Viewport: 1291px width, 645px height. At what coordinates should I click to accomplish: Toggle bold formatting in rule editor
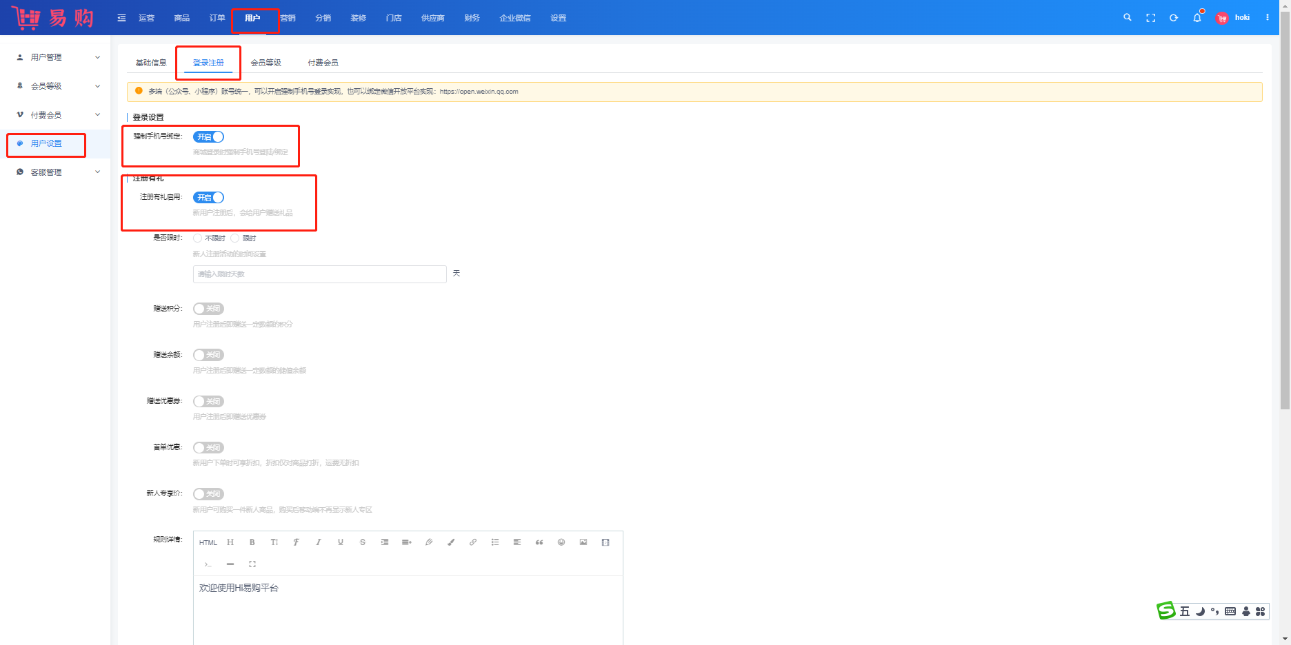252,542
